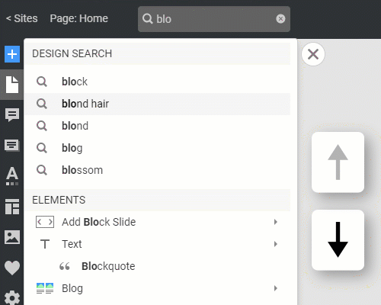Screen dimensions: 381x305
Task: Open the Pages icon in sidebar
Action: tap(12, 85)
